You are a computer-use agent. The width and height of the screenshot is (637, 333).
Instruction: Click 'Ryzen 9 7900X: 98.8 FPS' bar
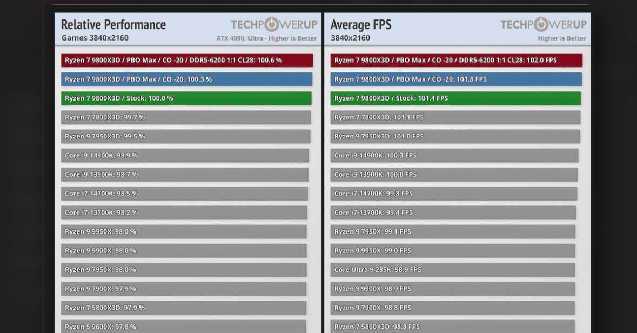coord(452,308)
